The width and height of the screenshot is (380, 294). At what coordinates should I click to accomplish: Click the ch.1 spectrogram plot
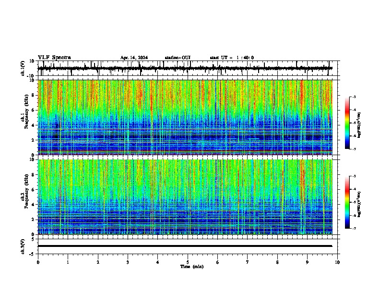pos(185,117)
